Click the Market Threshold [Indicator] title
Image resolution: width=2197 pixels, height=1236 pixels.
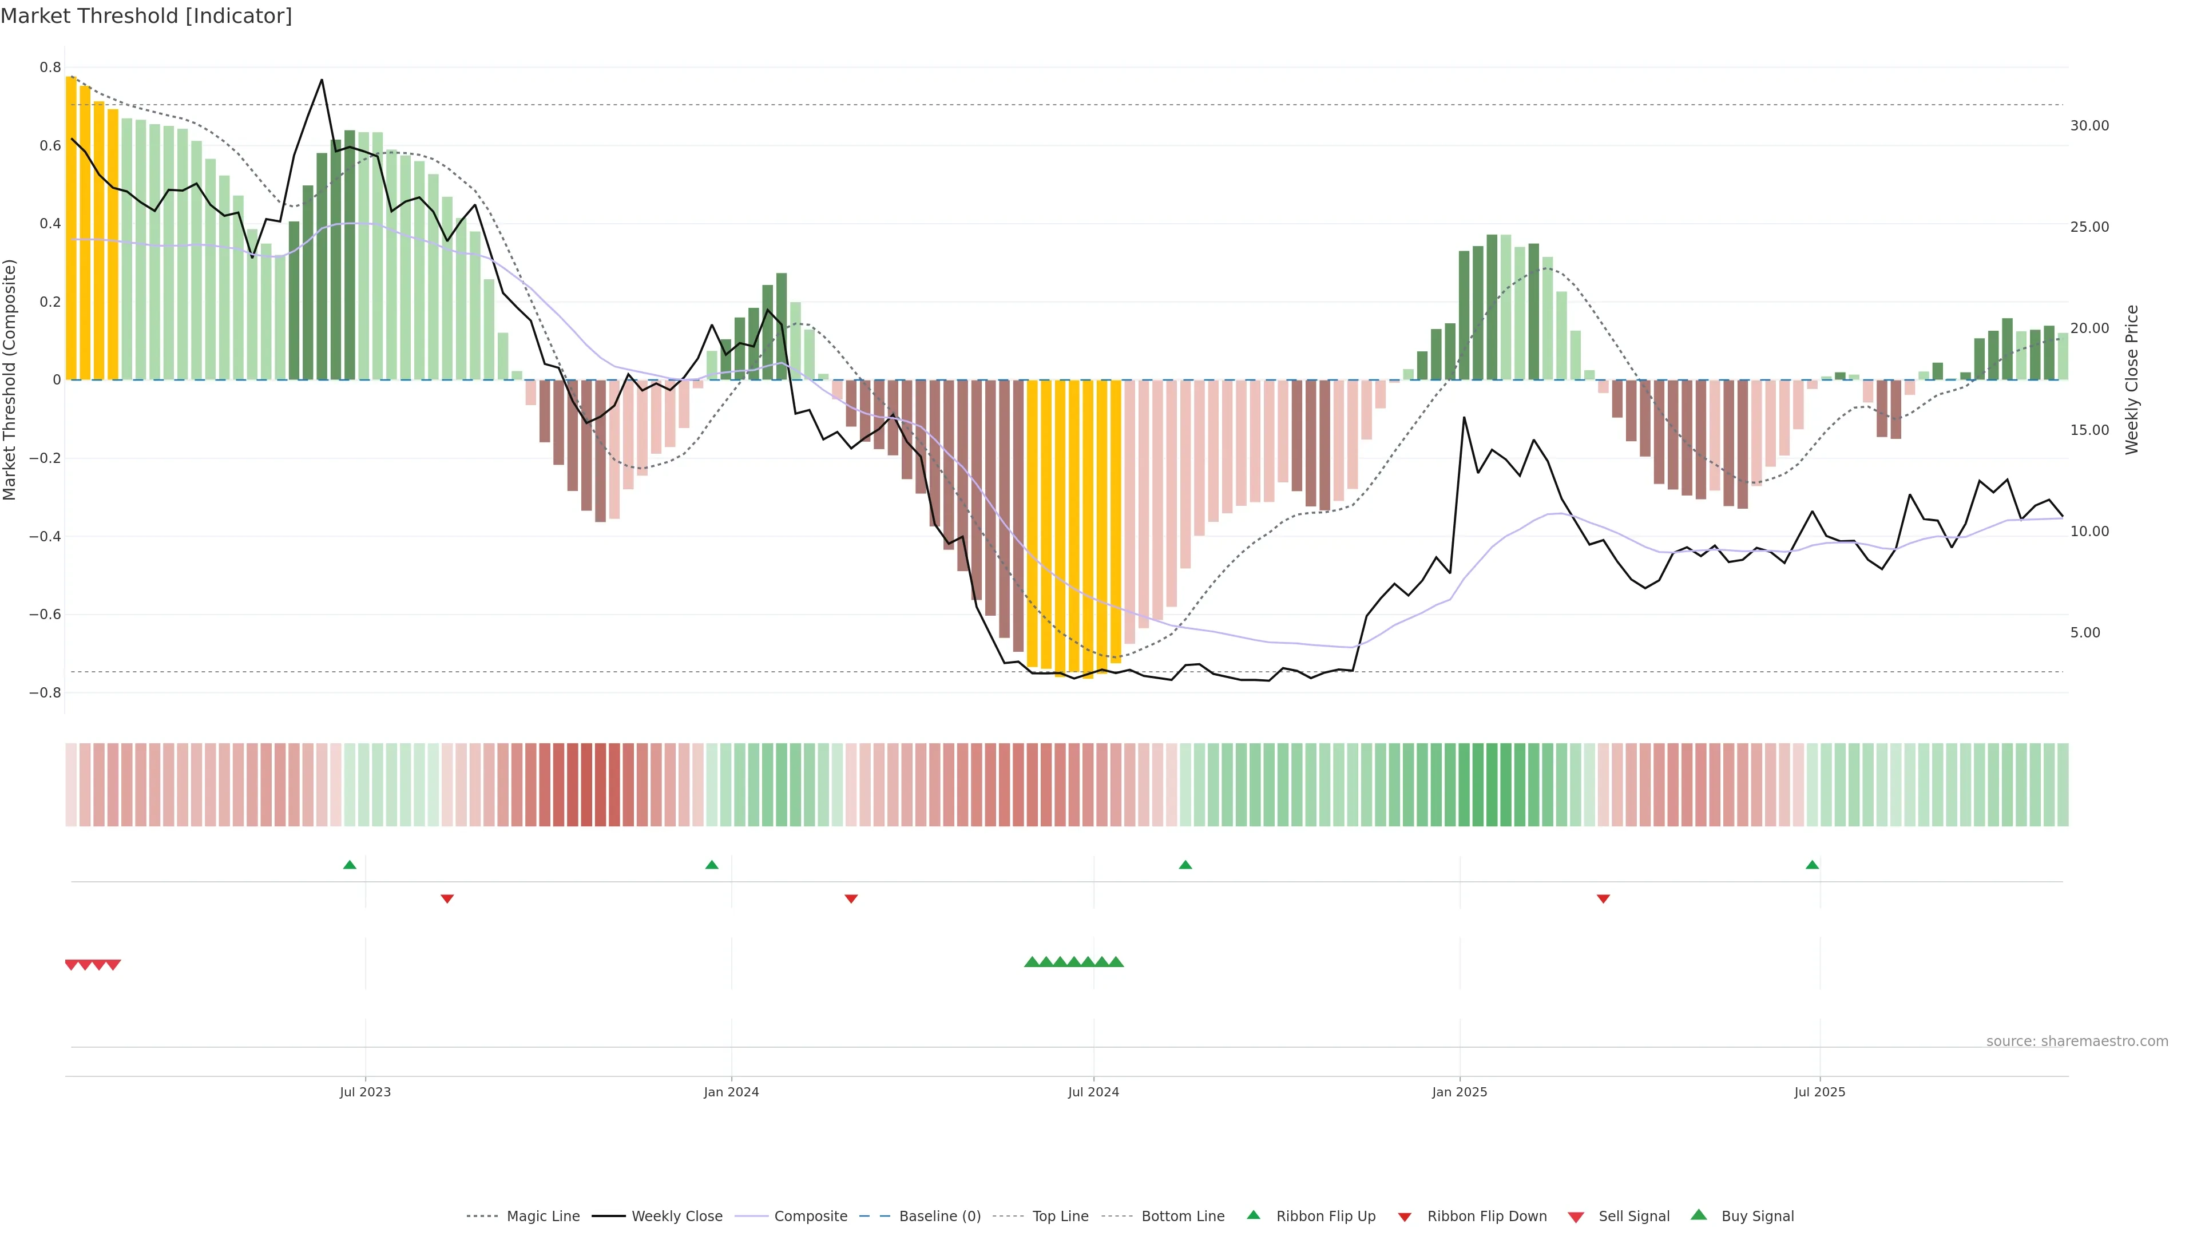click(146, 16)
